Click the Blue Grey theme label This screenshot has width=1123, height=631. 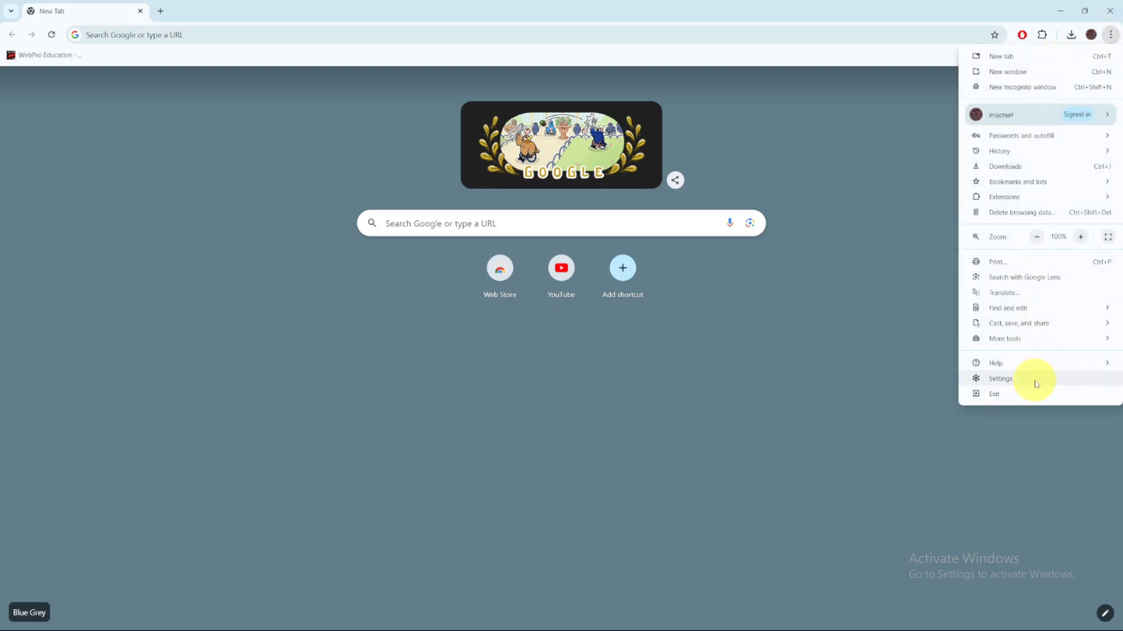pyautogui.click(x=29, y=612)
